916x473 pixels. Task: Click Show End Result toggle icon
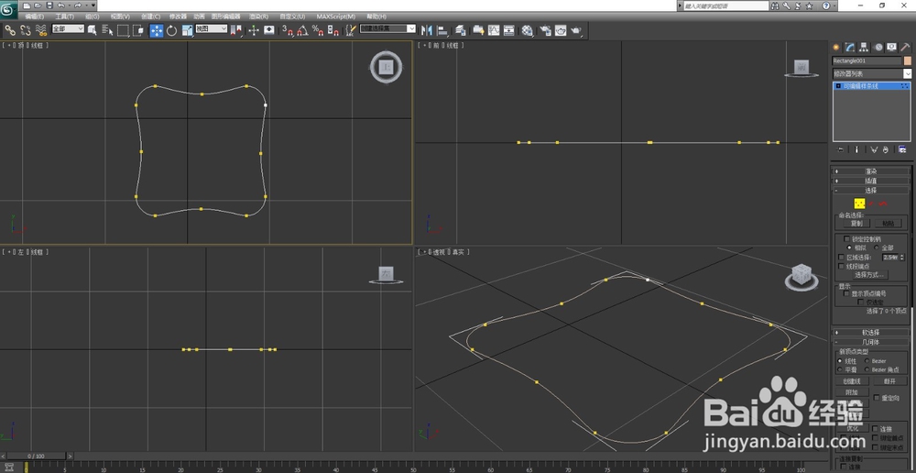(x=856, y=149)
